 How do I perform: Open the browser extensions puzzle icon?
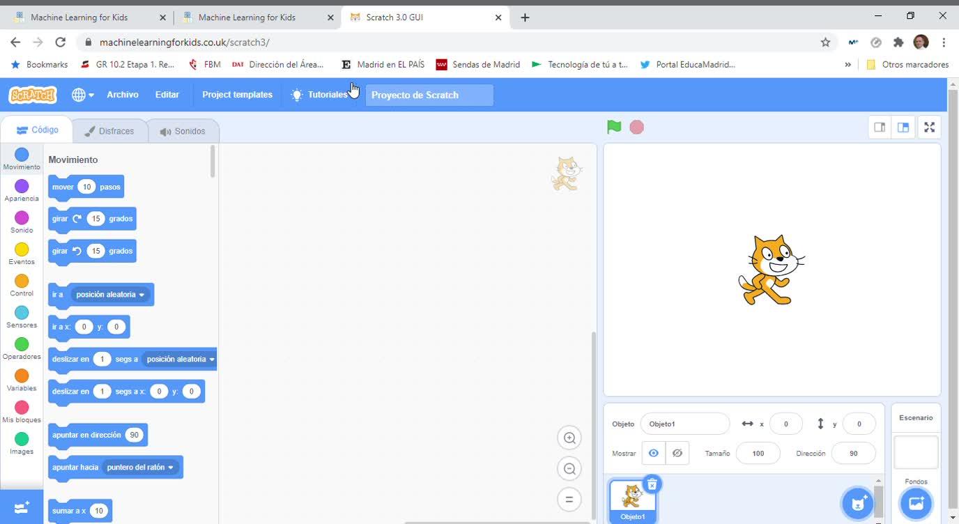[898, 43]
